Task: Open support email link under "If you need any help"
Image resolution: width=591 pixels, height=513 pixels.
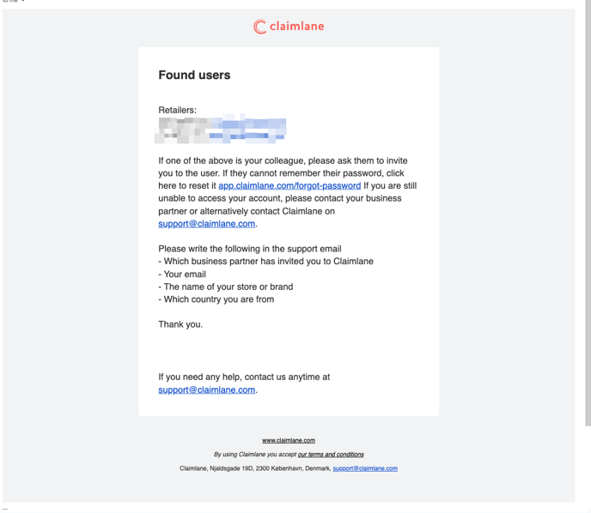Action: 206,390
